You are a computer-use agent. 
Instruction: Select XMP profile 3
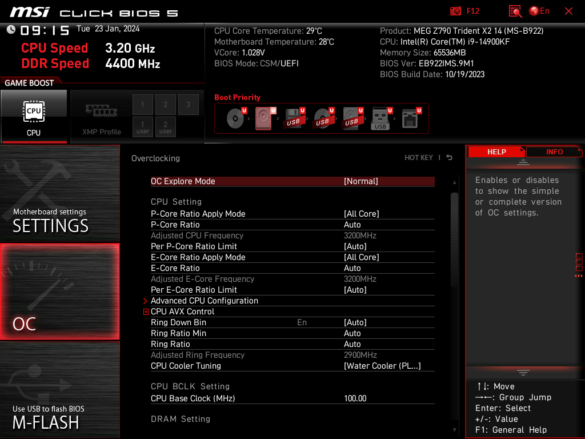tap(188, 105)
